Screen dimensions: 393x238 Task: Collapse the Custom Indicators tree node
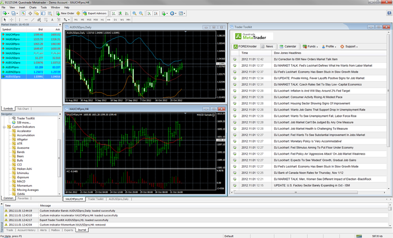[4, 127]
